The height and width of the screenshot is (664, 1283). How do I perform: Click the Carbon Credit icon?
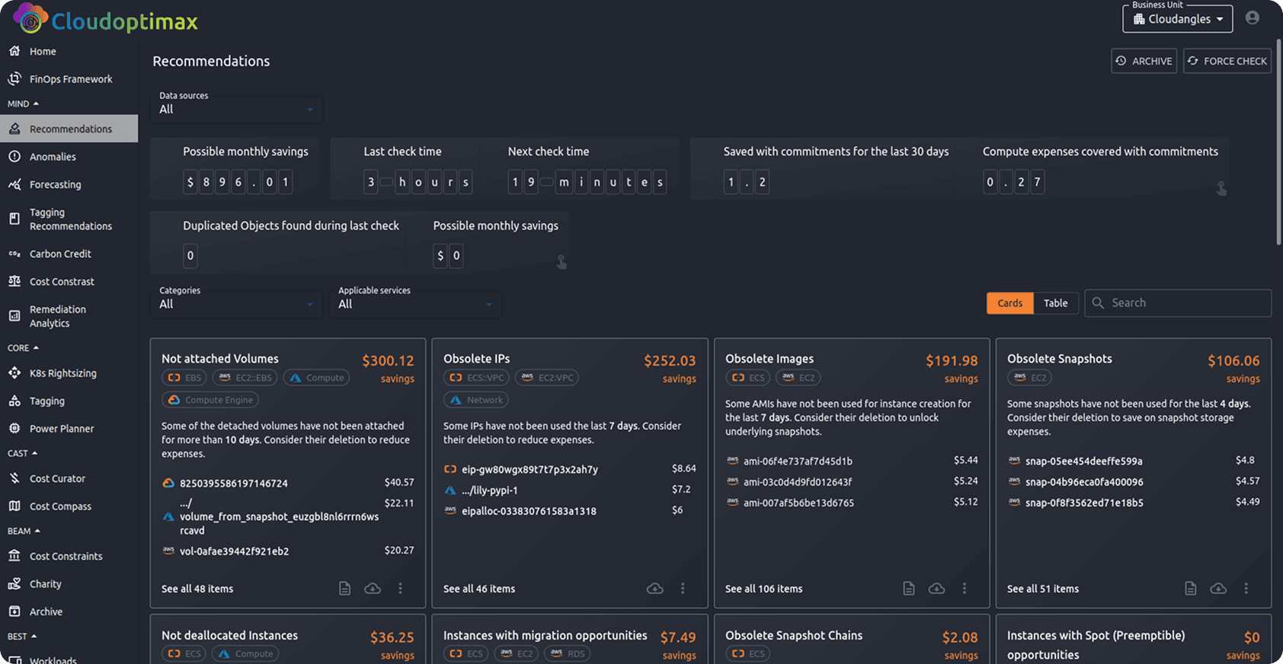(x=14, y=254)
